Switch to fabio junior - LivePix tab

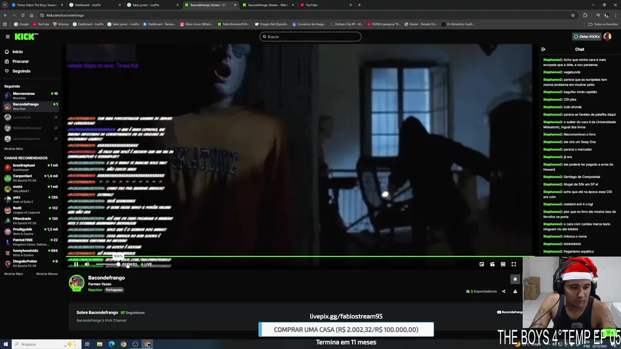[x=152, y=5]
